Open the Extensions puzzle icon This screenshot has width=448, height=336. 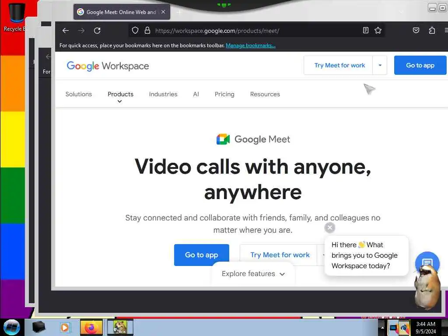432,30
